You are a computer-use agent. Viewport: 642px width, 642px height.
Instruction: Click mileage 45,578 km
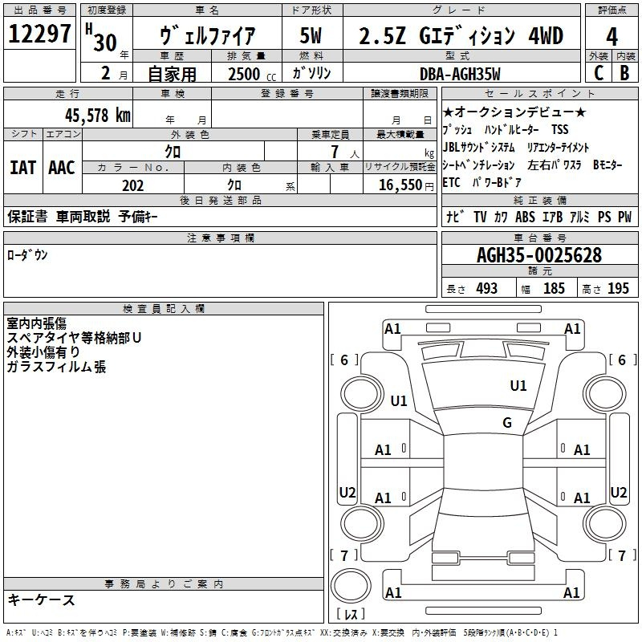click(x=98, y=115)
